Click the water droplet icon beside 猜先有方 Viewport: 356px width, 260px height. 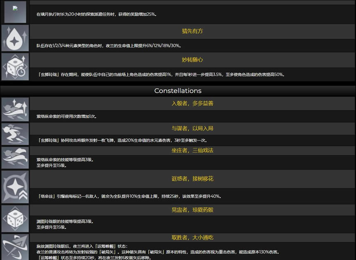[15, 38]
